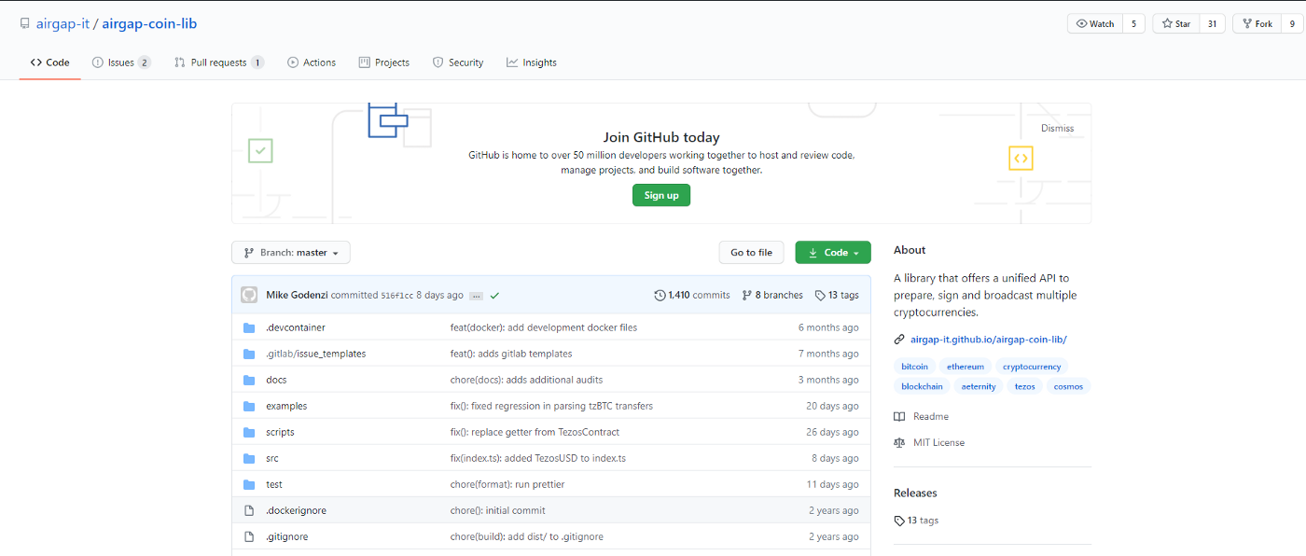View the 1,410 commits history
This screenshot has width=1306, height=556.
[692, 295]
